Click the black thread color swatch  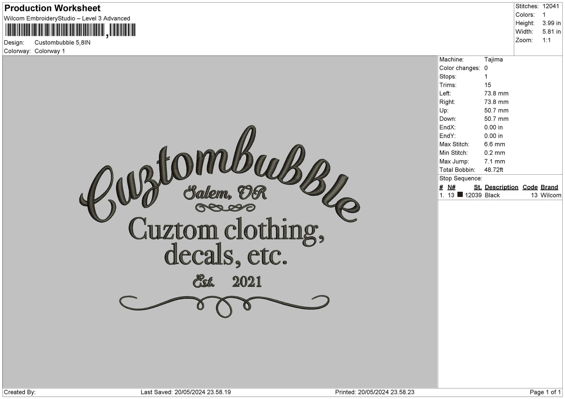click(x=460, y=195)
